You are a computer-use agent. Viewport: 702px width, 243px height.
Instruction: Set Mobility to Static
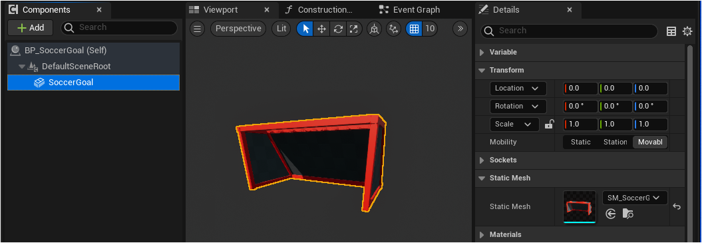point(581,142)
